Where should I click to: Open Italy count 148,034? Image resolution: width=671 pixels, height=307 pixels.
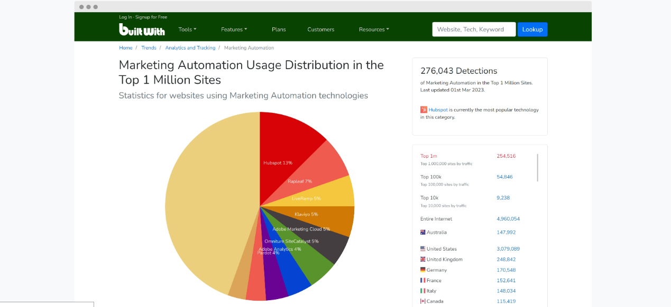(x=506, y=291)
